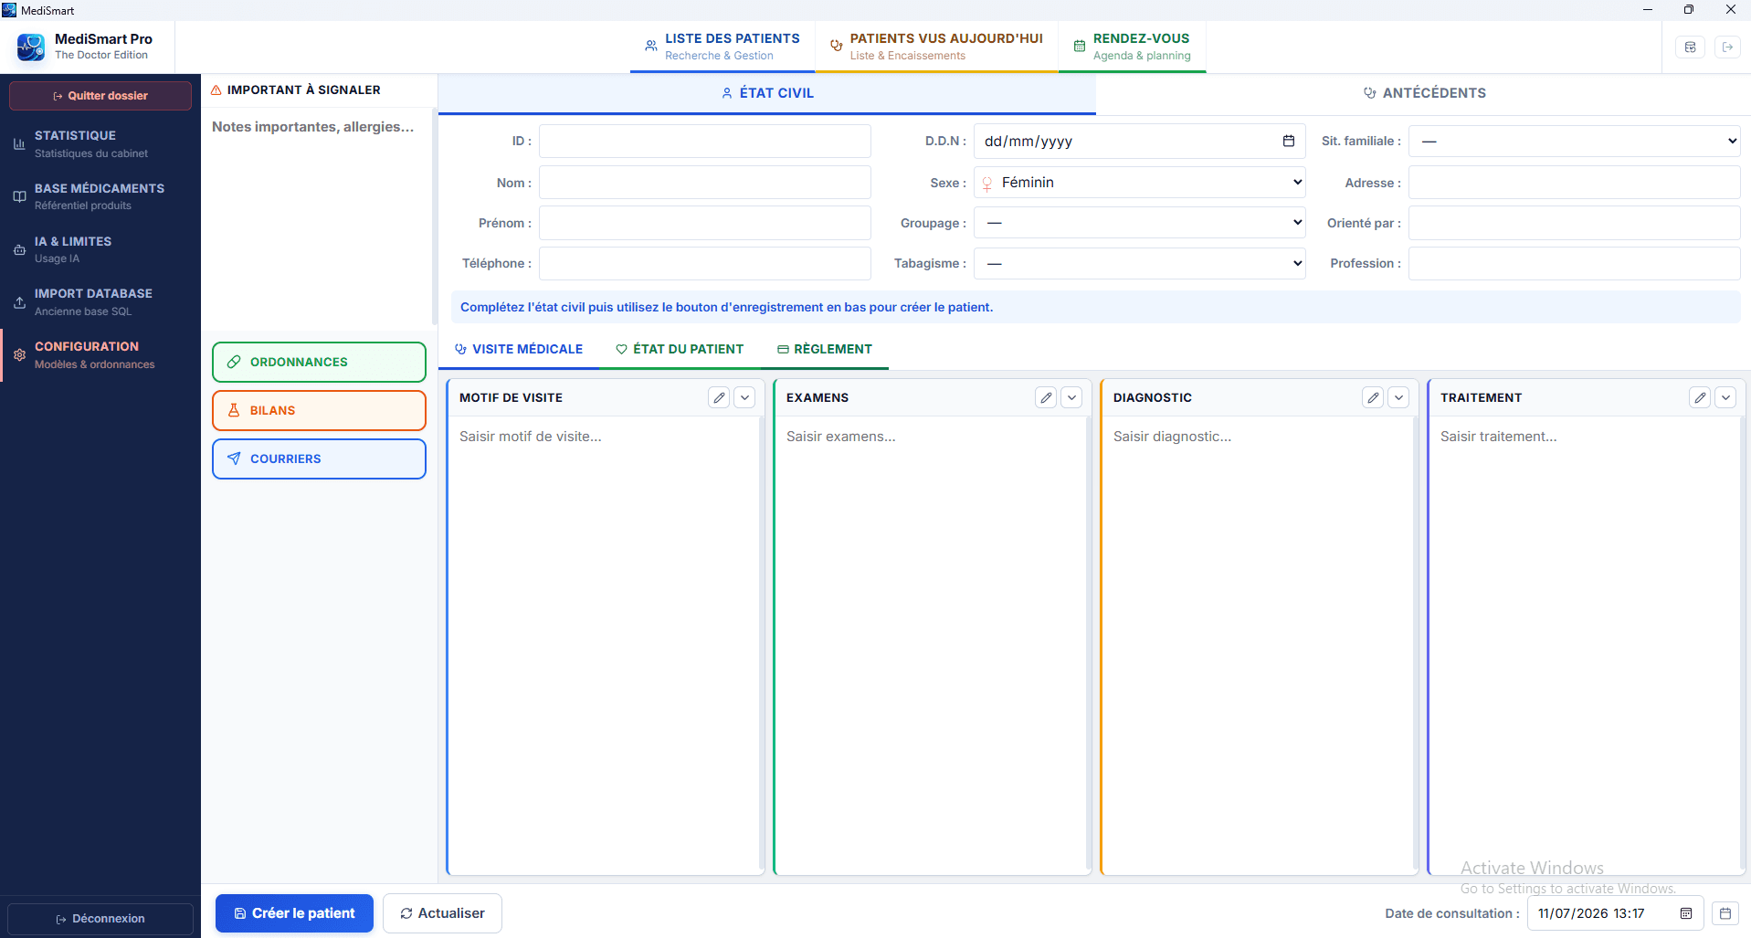Select the État civil tab
The height and width of the screenshot is (938, 1751).
[x=767, y=93]
